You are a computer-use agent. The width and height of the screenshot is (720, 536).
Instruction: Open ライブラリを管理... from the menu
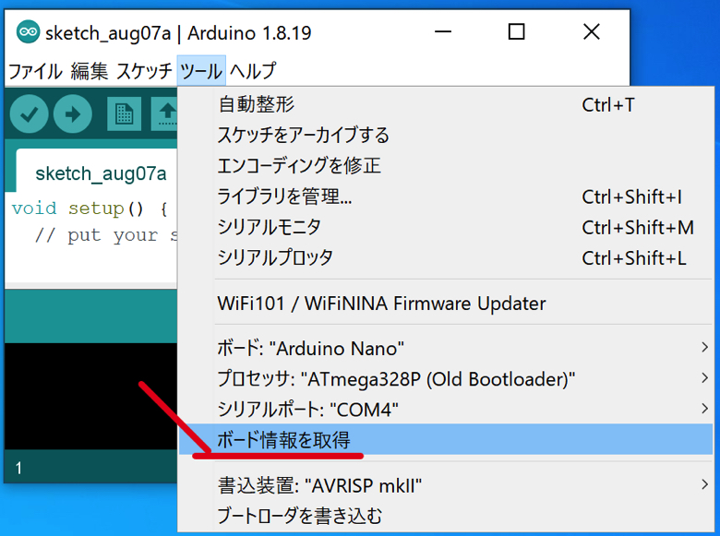(446, 197)
